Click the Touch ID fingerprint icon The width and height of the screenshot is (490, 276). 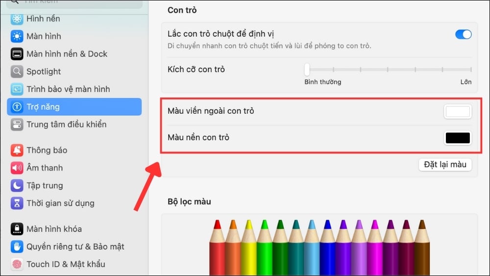[17, 264]
